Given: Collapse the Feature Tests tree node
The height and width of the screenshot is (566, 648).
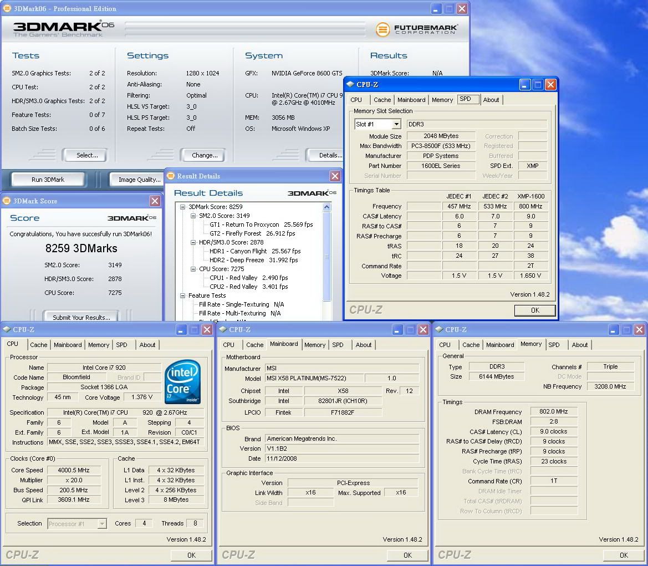Looking at the screenshot, I should [x=183, y=295].
